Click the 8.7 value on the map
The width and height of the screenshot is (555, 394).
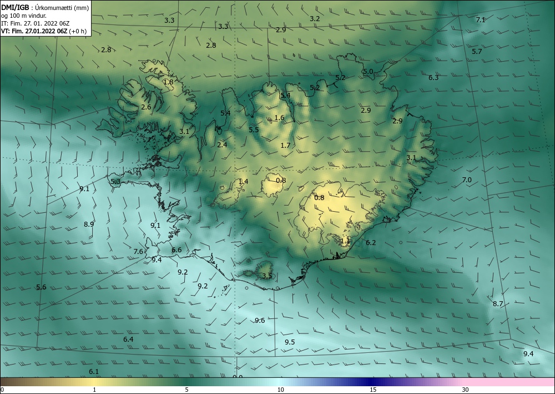[498, 304]
